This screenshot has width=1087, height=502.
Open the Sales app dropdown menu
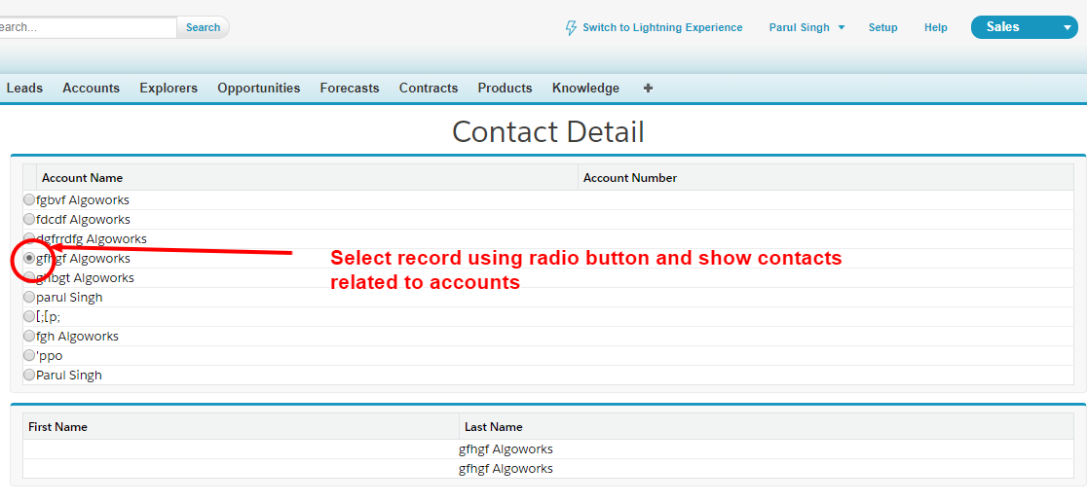click(1067, 28)
